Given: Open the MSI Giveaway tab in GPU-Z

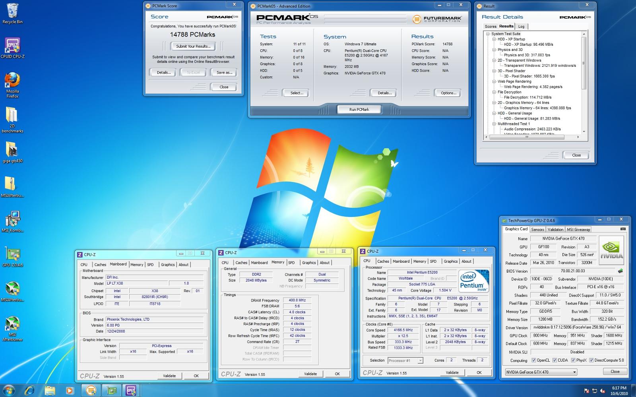Looking at the screenshot, I should click(x=578, y=230).
